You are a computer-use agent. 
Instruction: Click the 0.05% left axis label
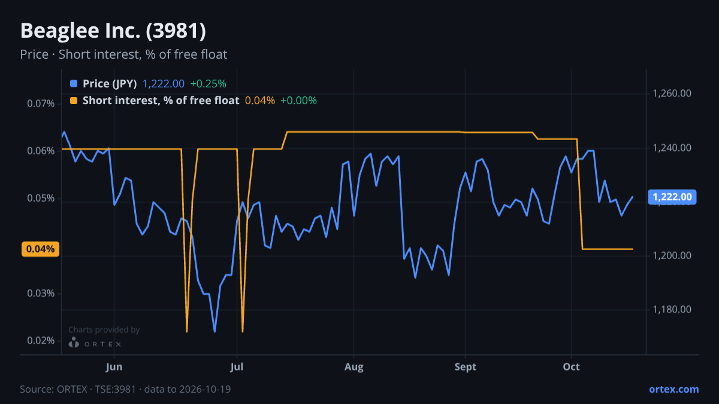coord(41,199)
